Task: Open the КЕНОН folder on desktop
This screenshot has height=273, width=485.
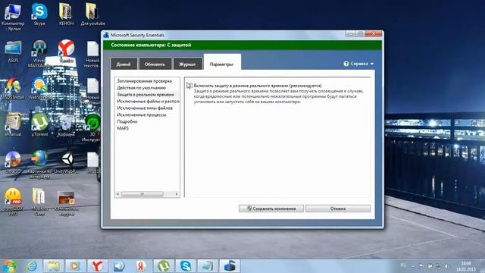Action: (x=66, y=14)
